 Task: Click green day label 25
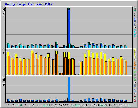(105, 105)
